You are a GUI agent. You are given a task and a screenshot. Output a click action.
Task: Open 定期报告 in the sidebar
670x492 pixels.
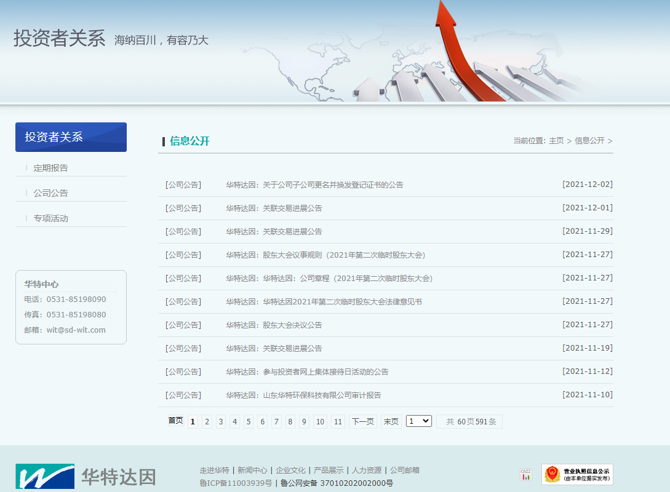click(x=51, y=168)
